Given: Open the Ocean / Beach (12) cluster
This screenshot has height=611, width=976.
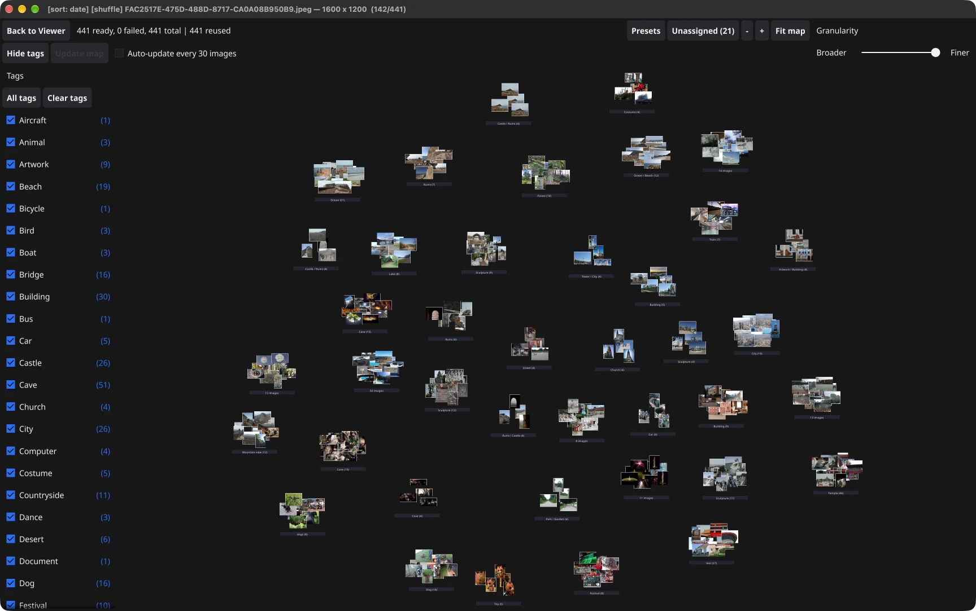Looking at the screenshot, I should point(646,152).
